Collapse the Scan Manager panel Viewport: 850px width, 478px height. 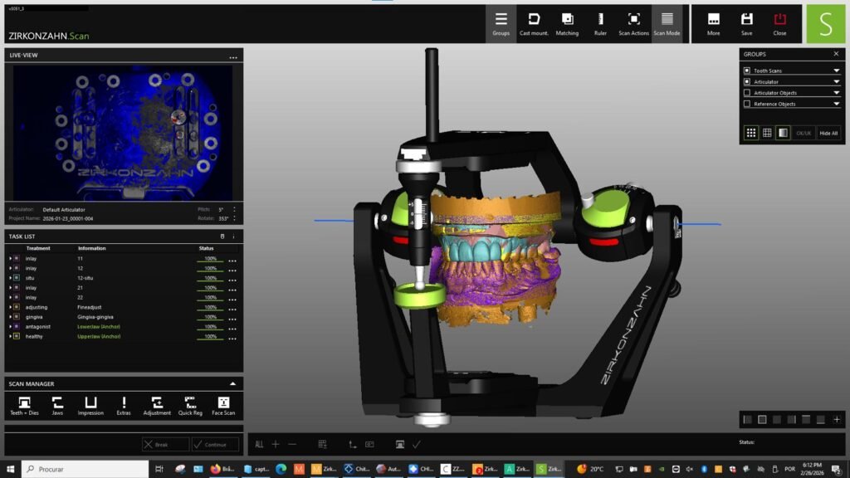(232, 384)
